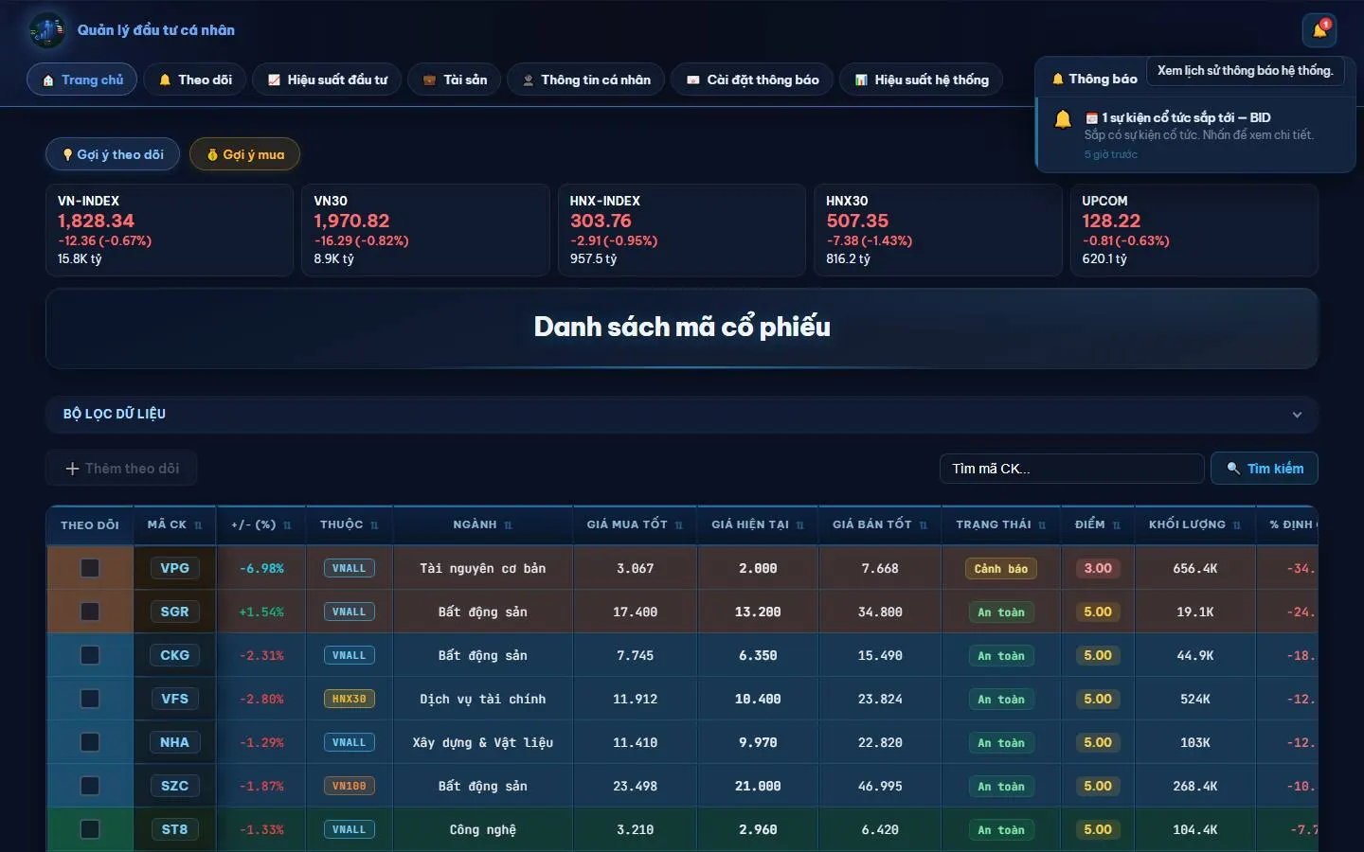
Task: Open the ST8 stock code link
Action: pos(174,829)
